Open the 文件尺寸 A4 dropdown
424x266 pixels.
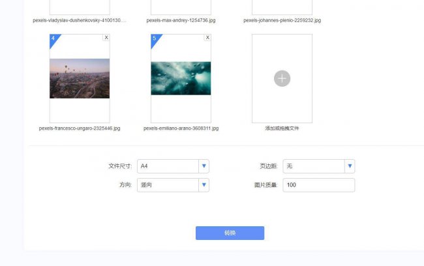pos(173,166)
